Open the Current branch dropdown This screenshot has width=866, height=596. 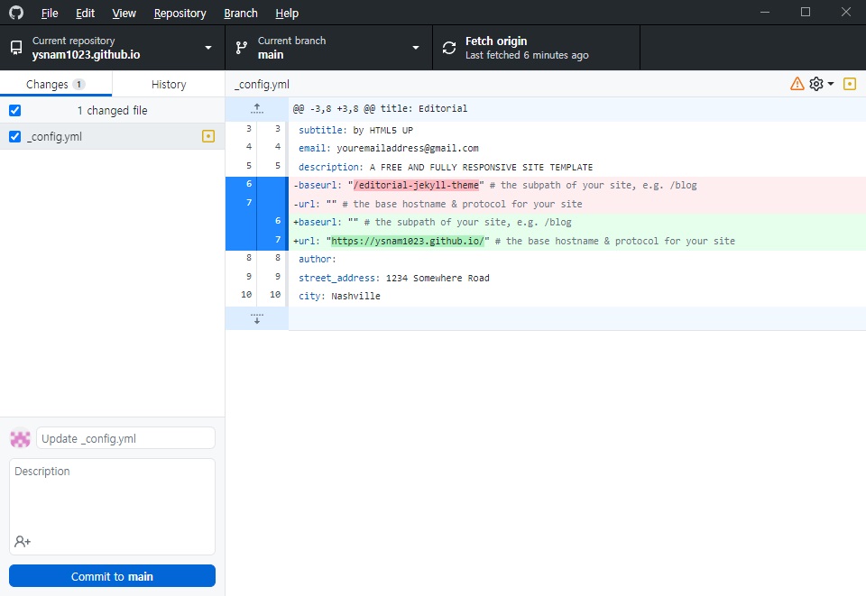(328, 48)
